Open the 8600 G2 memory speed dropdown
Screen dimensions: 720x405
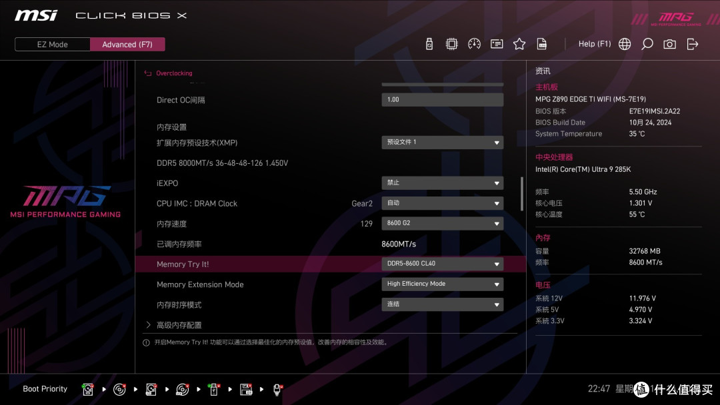click(x=442, y=223)
